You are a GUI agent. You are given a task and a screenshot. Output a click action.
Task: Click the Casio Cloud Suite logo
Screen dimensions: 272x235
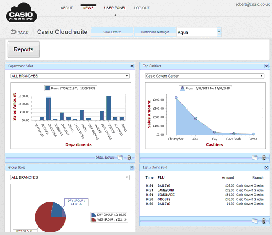coord(21,13)
